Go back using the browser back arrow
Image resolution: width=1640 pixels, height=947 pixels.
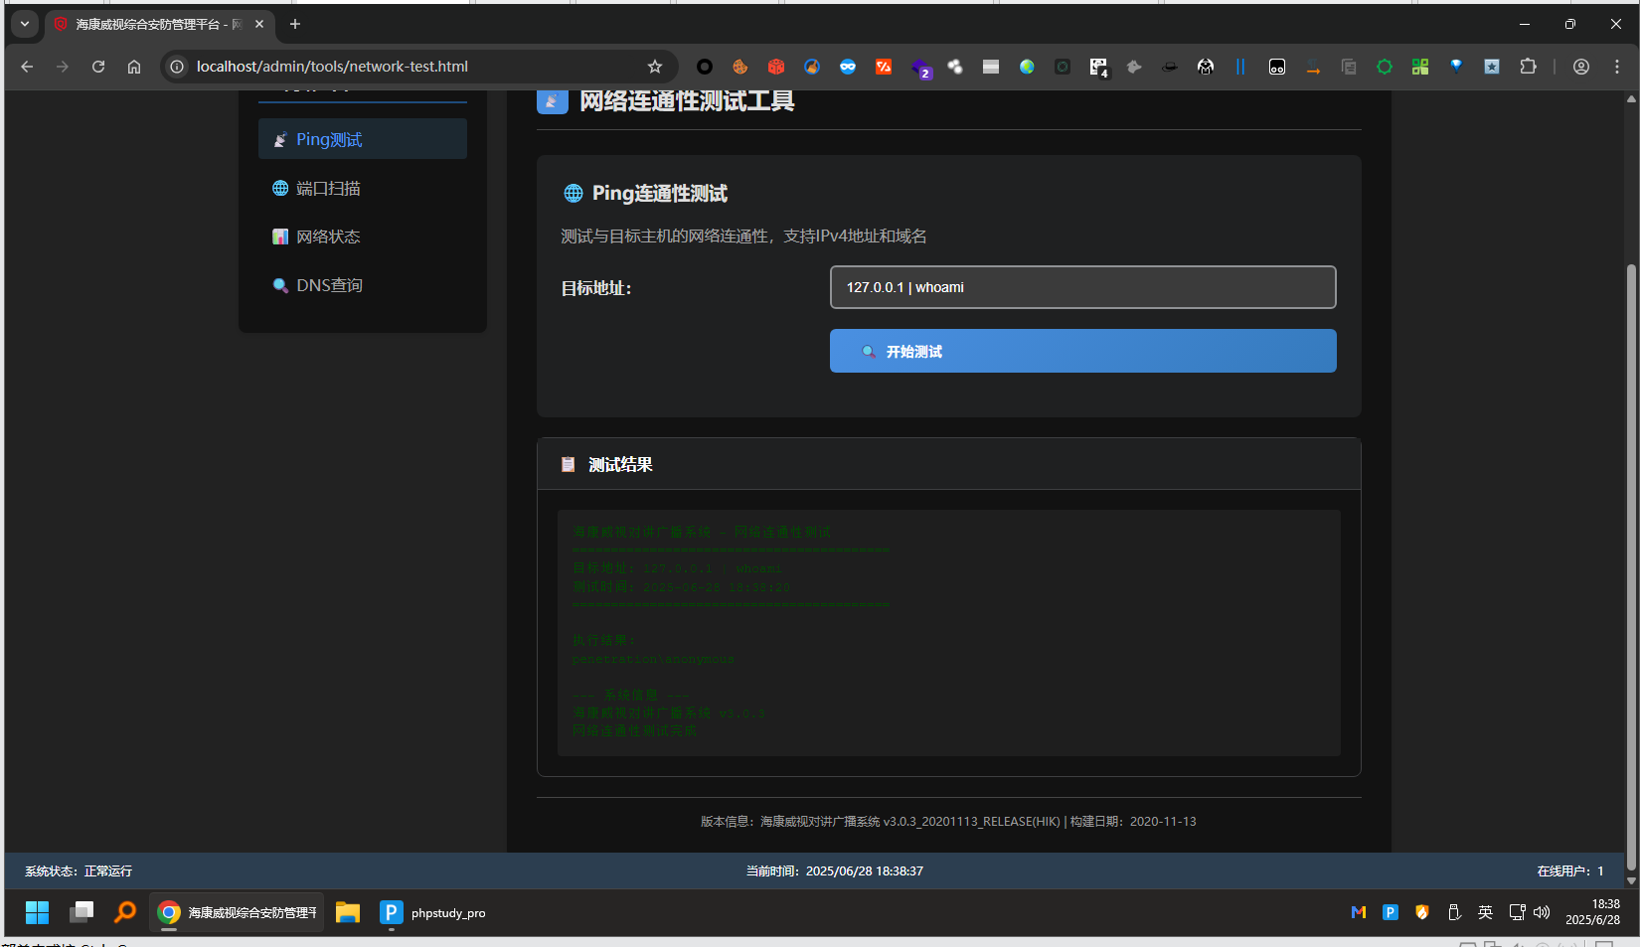click(x=27, y=67)
